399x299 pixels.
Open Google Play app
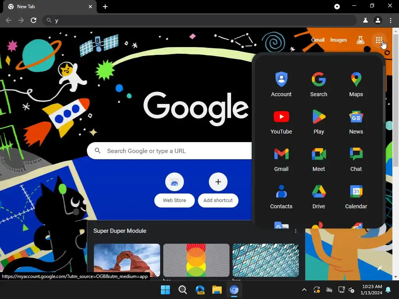[319, 121]
